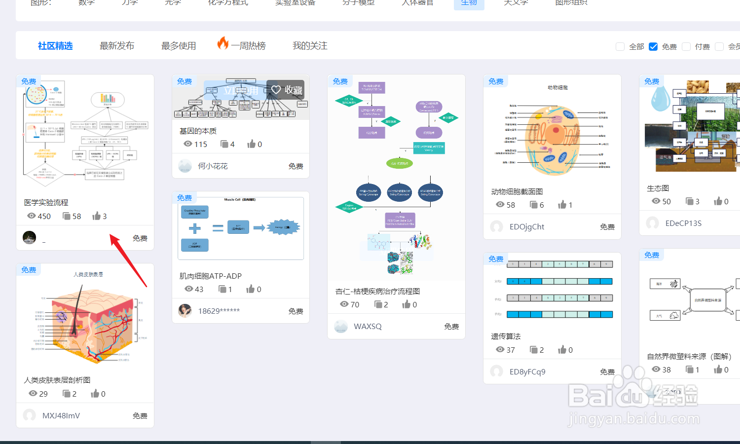Viewport: 740px width, 444px height.
Task: Select the 最新发布 tab
Action: [x=116, y=45]
